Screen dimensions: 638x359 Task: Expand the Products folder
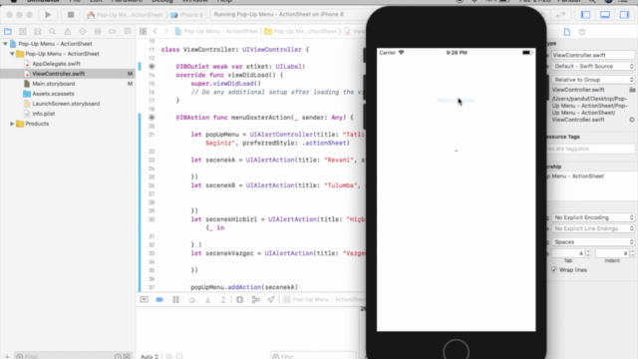(12, 124)
